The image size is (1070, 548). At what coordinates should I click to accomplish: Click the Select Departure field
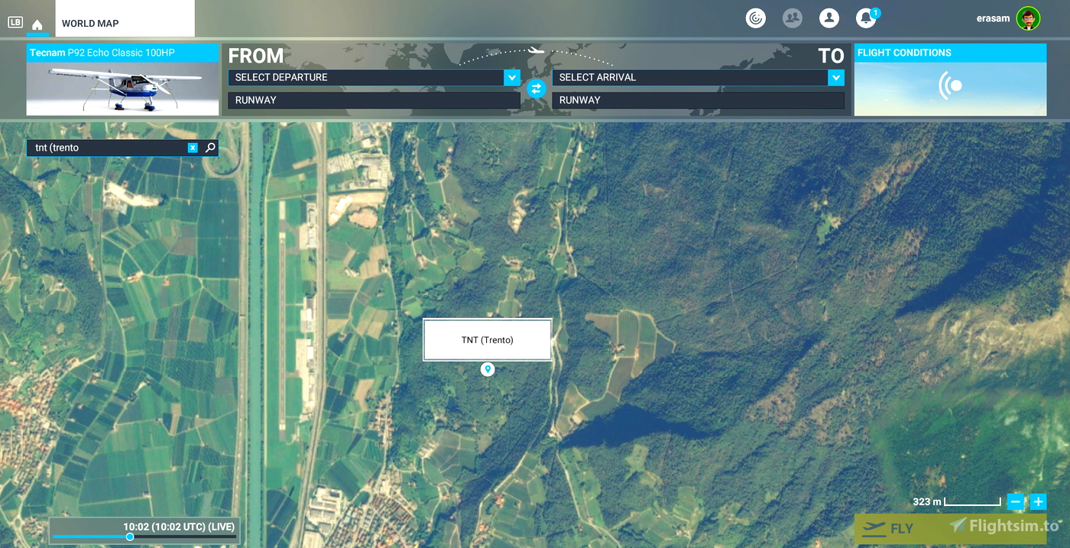[x=366, y=77]
